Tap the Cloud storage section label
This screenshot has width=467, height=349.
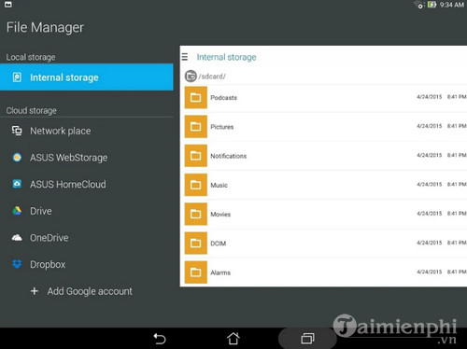pos(32,110)
